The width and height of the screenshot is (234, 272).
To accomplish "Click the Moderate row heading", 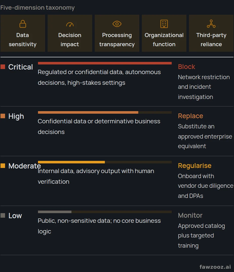I will [x=25, y=166].
